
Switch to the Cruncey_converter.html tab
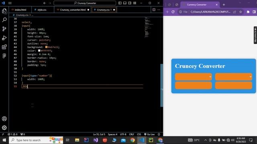[x=73, y=10]
